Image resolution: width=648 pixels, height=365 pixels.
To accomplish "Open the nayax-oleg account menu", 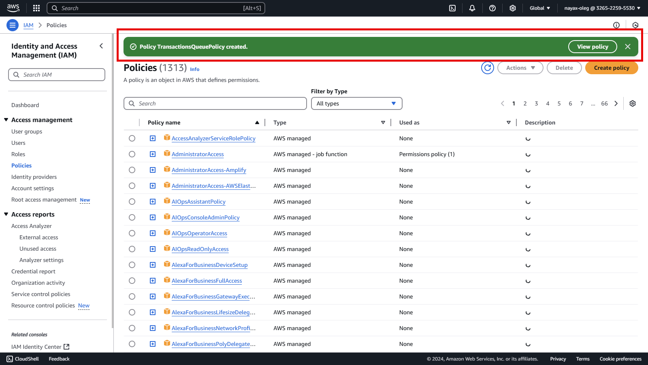I will tap(602, 8).
